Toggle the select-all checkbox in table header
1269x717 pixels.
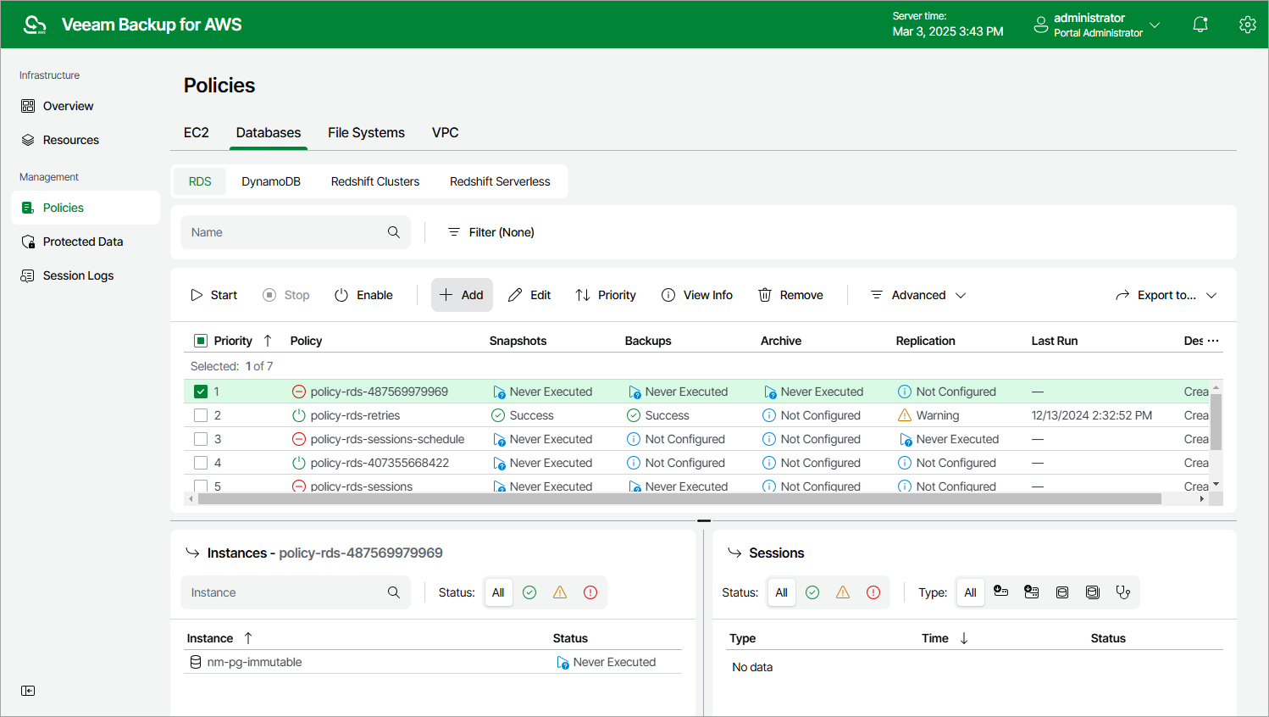(201, 341)
